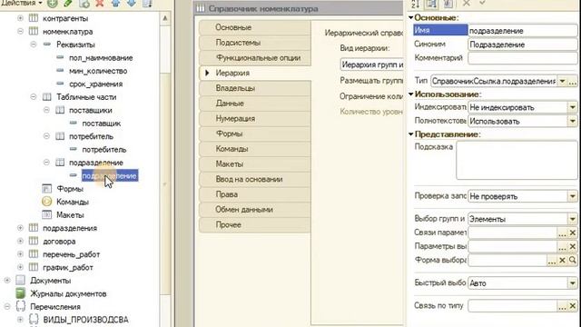The image size is (581, 327).
Task: Click the green Add button in tree toolbar
Action: [53, 4]
